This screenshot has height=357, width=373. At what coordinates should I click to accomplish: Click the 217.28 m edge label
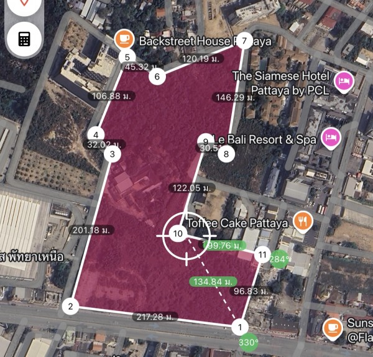coord(155,317)
